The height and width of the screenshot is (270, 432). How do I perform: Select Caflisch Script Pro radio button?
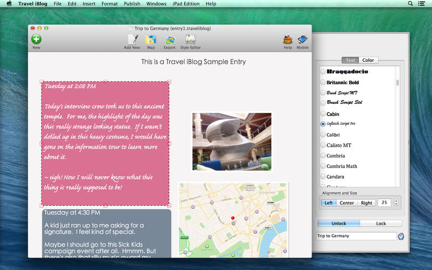[323, 124]
